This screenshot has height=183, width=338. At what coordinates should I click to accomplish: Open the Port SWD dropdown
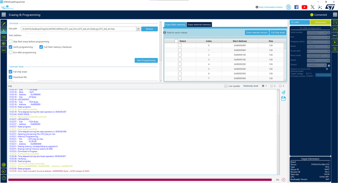(318, 37)
